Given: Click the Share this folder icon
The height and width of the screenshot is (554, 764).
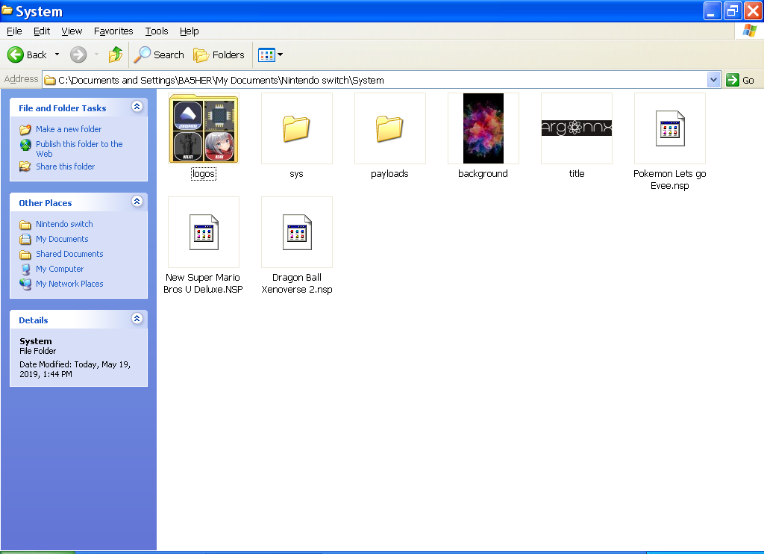Looking at the screenshot, I should 25,166.
